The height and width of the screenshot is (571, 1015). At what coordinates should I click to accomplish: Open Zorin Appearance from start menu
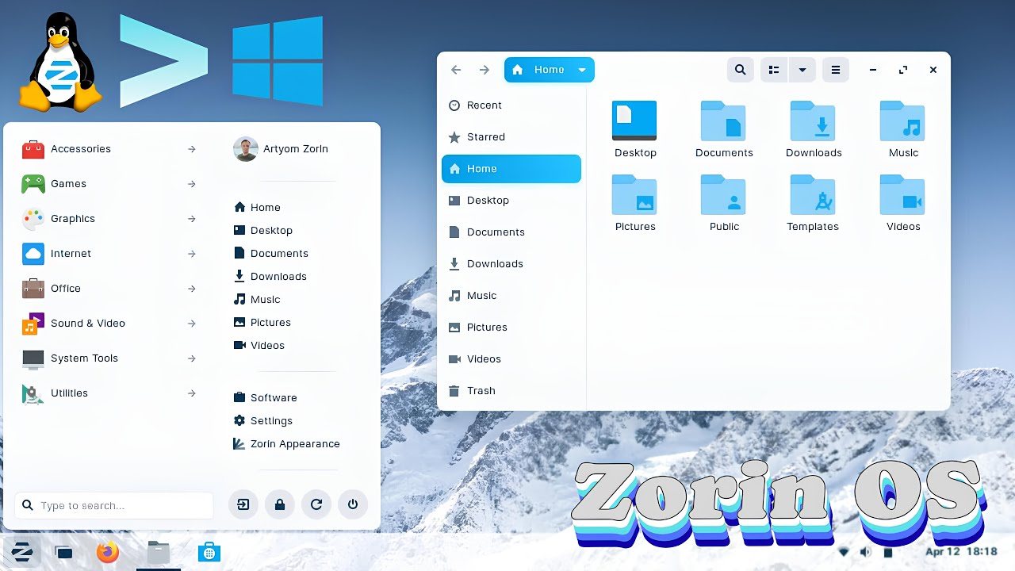(x=287, y=443)
